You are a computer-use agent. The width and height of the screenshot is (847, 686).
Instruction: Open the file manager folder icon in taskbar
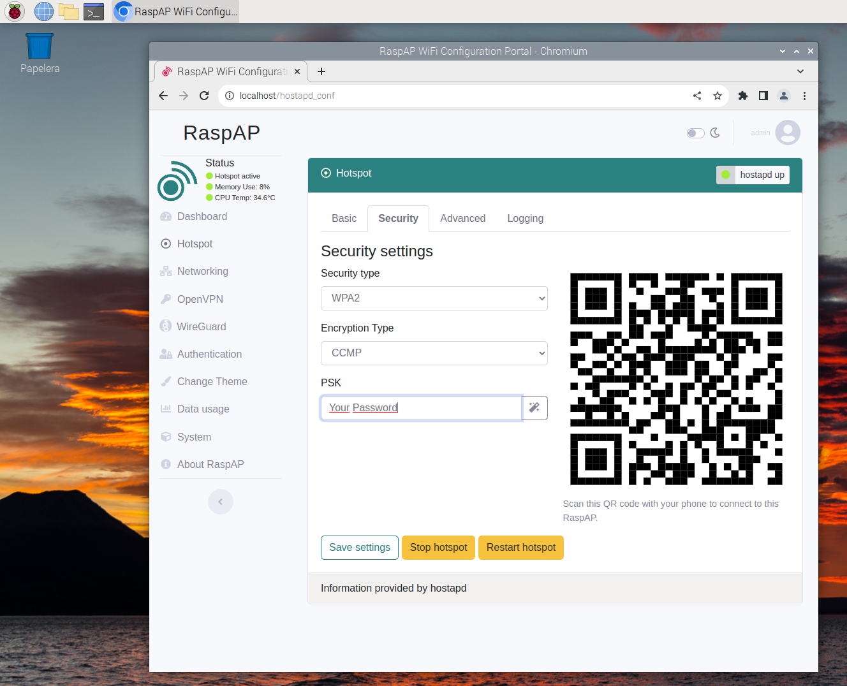(x=69, y=11)
